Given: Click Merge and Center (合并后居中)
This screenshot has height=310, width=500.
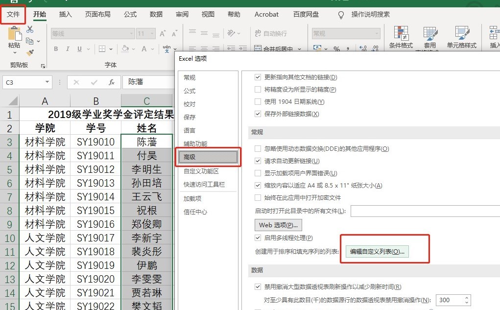Looking at the screenshot, I should (274, 49).
